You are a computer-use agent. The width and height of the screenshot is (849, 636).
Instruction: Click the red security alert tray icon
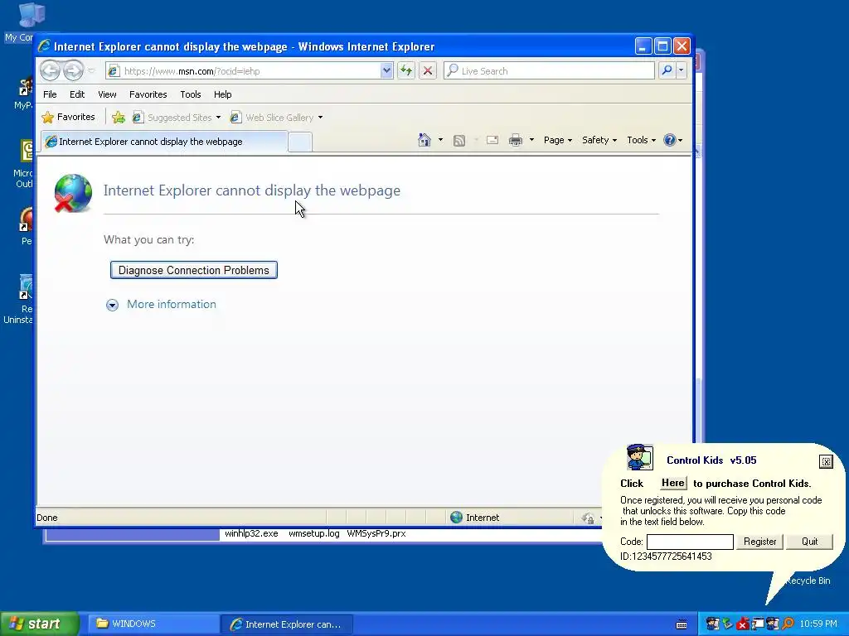(743, 624)
